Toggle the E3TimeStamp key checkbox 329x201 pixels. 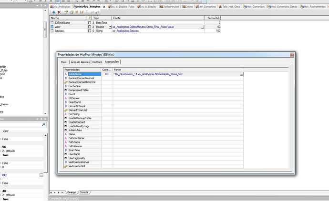90,23
